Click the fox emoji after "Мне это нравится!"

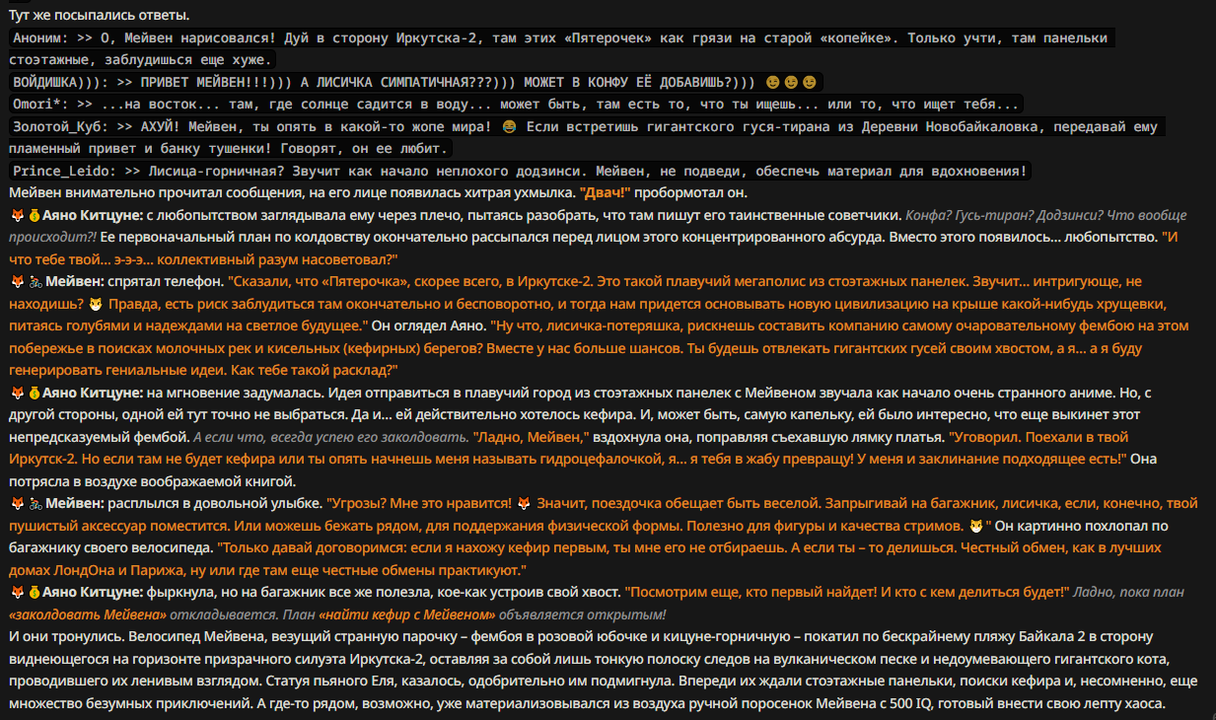point(524,504)
